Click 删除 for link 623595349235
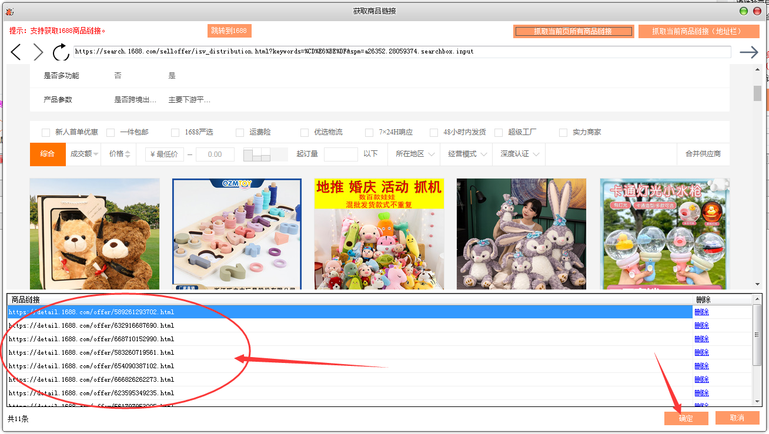Viewport: 769px width, 434px height. point(701,393)
